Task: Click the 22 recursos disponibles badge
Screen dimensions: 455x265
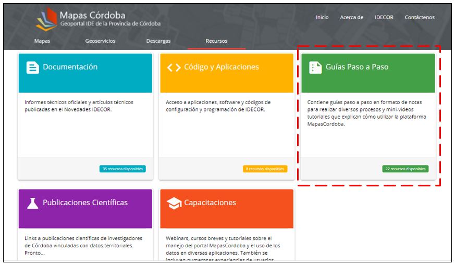Action: (405, 169)
